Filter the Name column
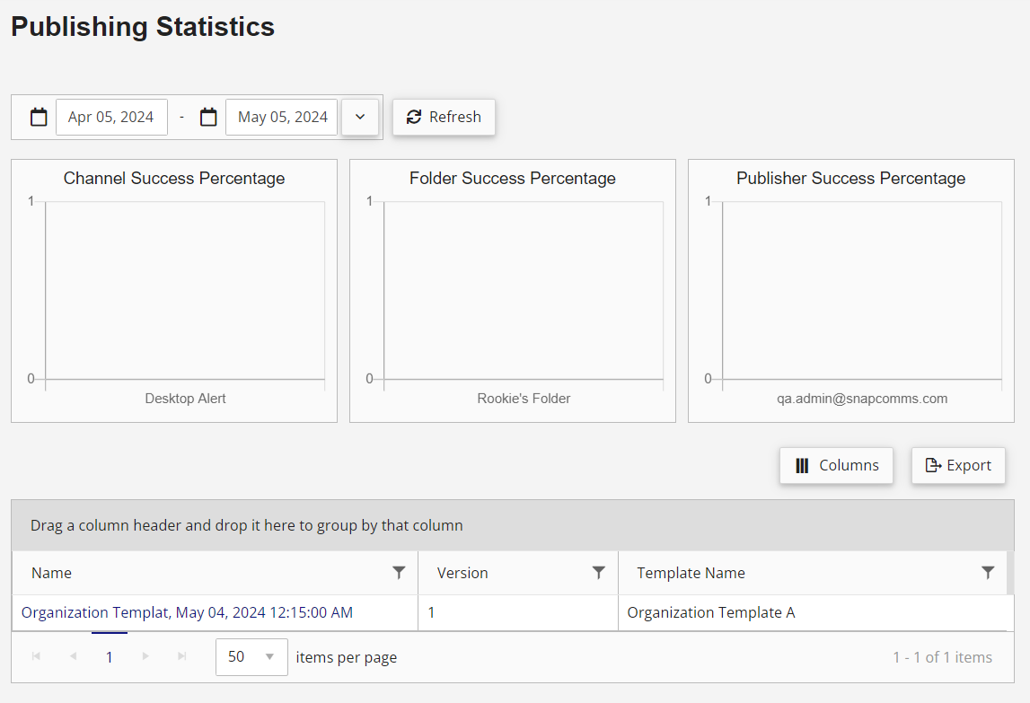This screenshot has width=1030, height=703. pyautogui.click(x=399, y=572)
